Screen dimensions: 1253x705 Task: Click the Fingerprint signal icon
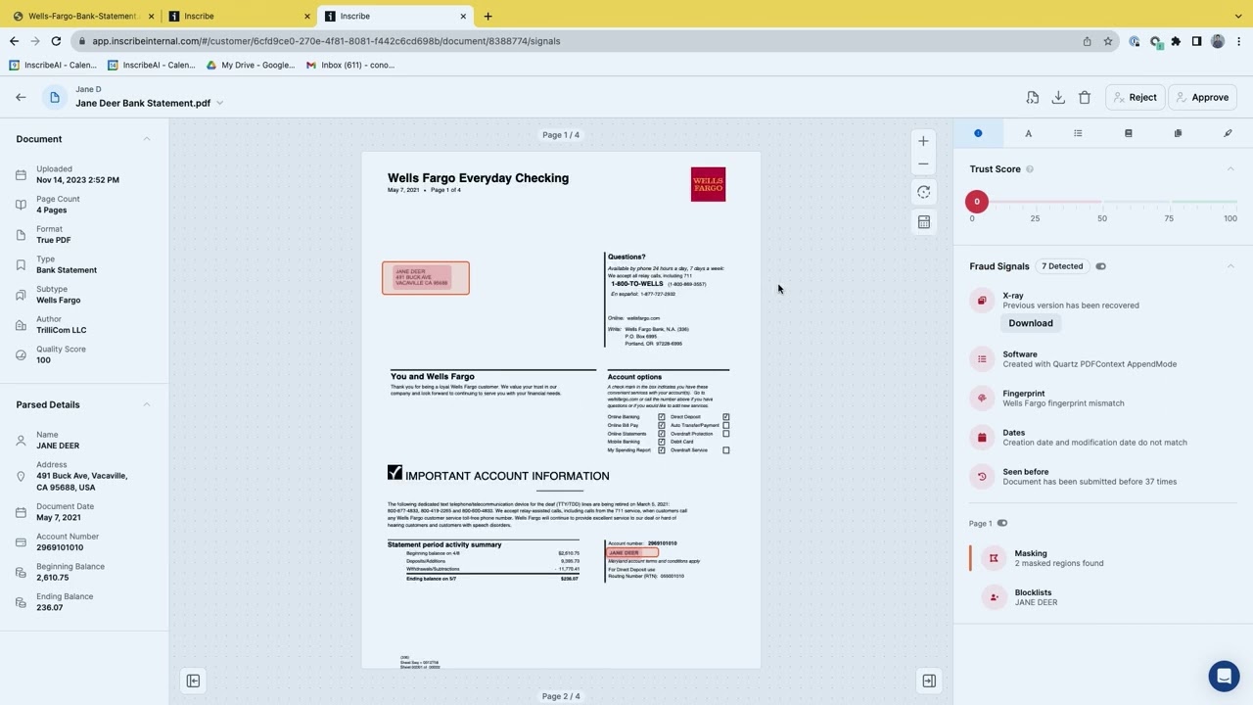982,399
